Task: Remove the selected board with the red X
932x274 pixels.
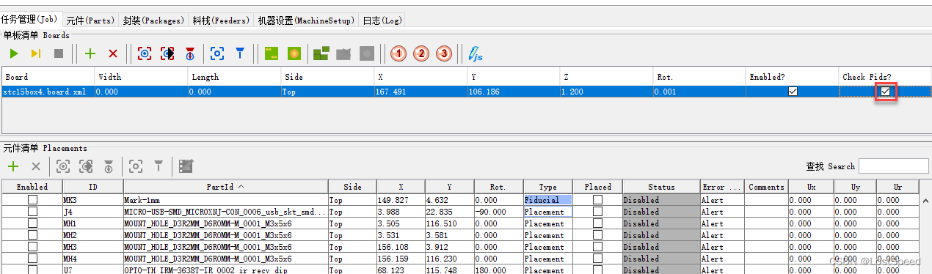Action: [113, 53]
